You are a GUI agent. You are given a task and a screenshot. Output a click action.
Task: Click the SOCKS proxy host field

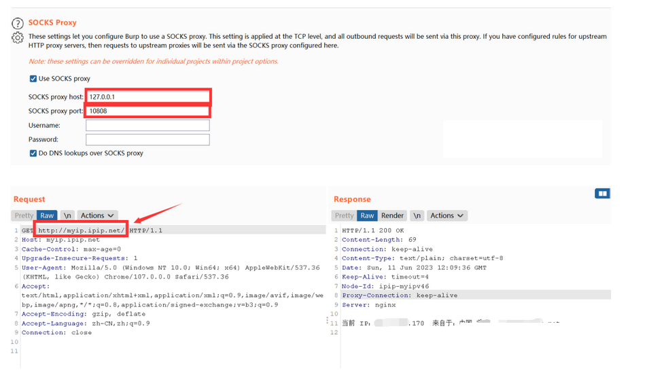pos(147,97)
